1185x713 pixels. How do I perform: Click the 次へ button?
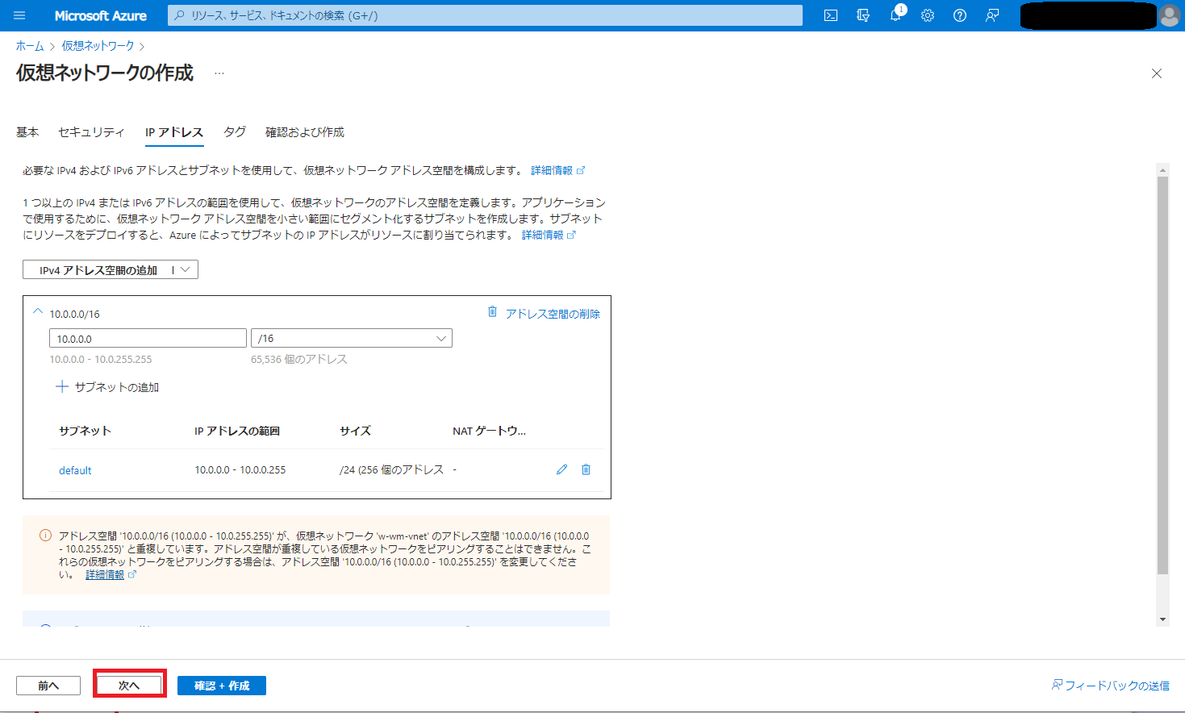pyautogui.click(x=129, y=686)
